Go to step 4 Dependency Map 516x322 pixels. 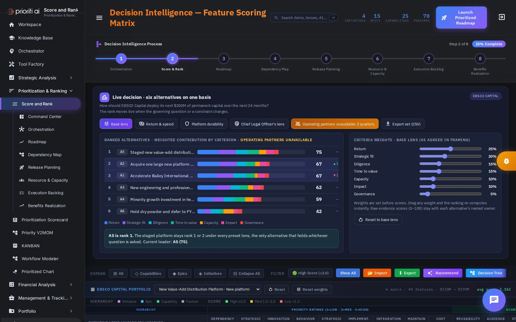coord(275,59)
